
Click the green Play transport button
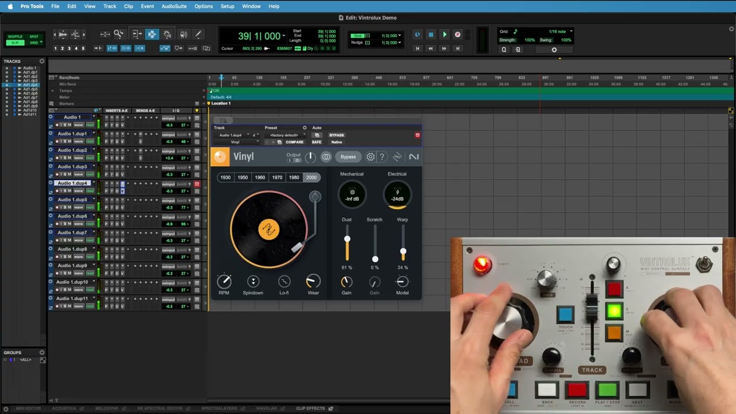coord(444,34)
